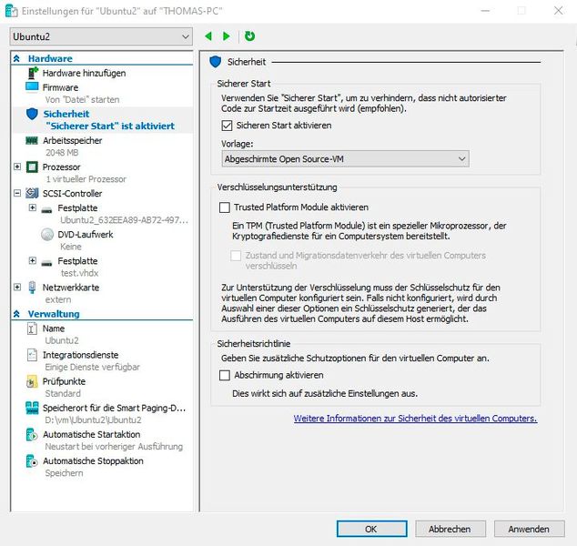Click the settings window title bar icon
Screen dimensions: 577x546
click(12, 11)
